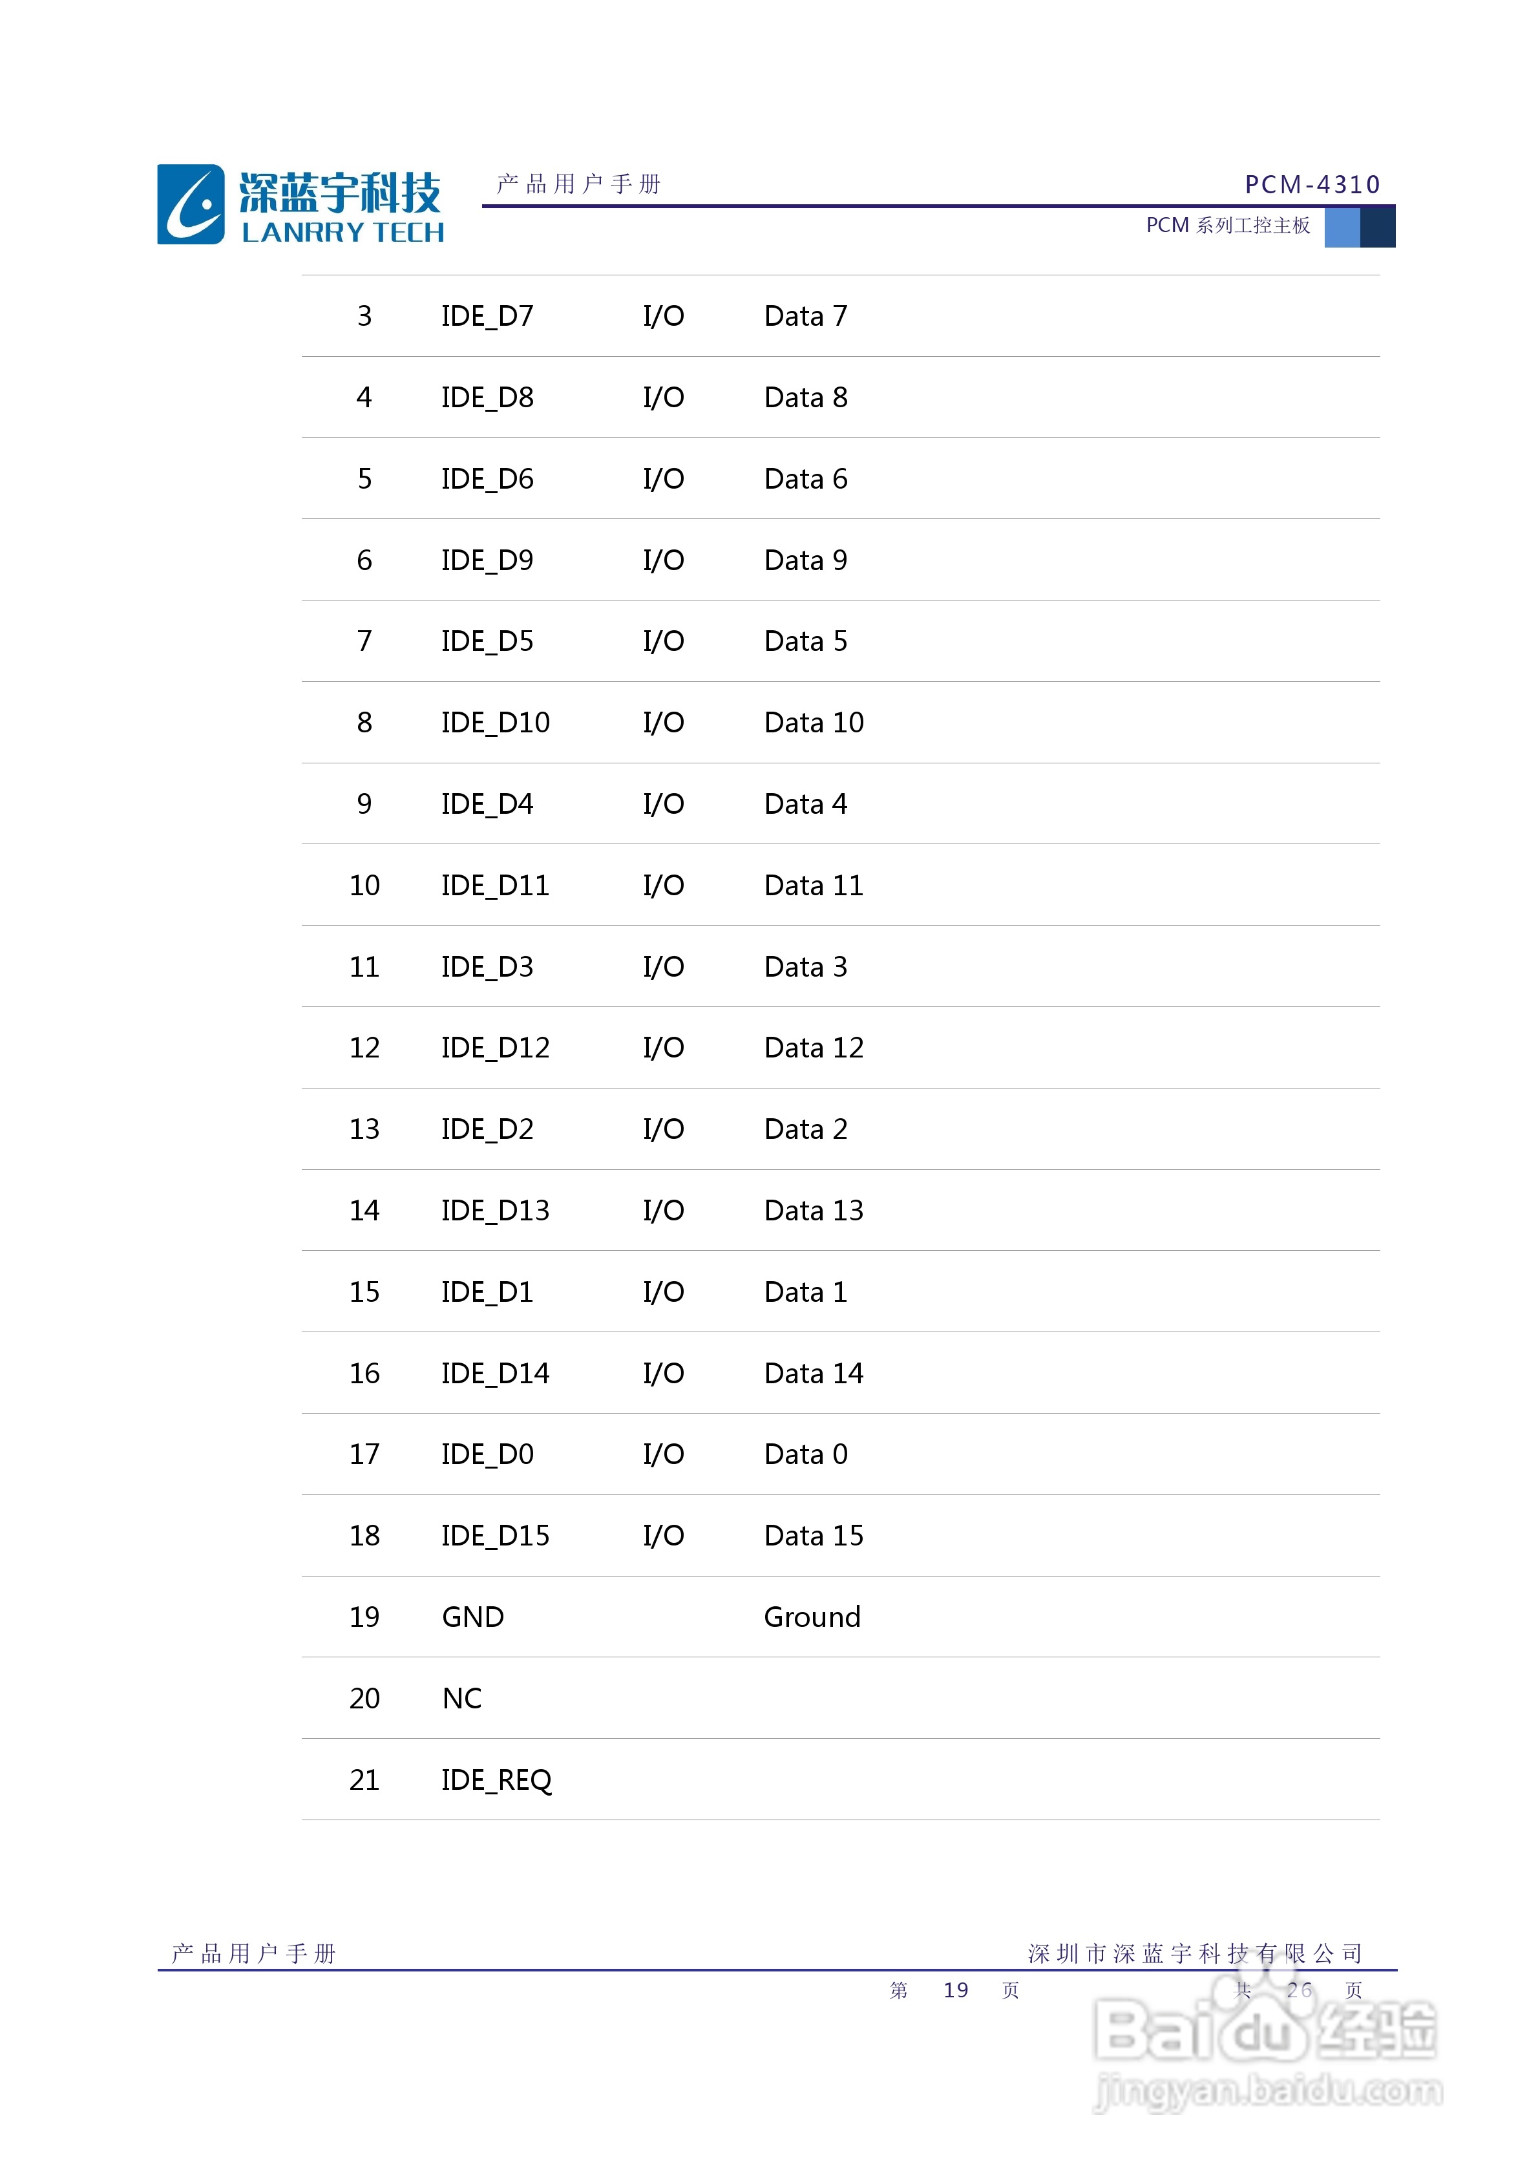Click the Data 11 description
The image size is (1538, 2177).
click(x=814, y=886)
